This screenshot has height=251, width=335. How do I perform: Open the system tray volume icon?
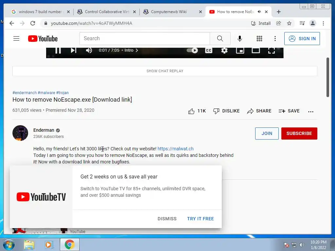pyautogui.click(x=302, y=245)
